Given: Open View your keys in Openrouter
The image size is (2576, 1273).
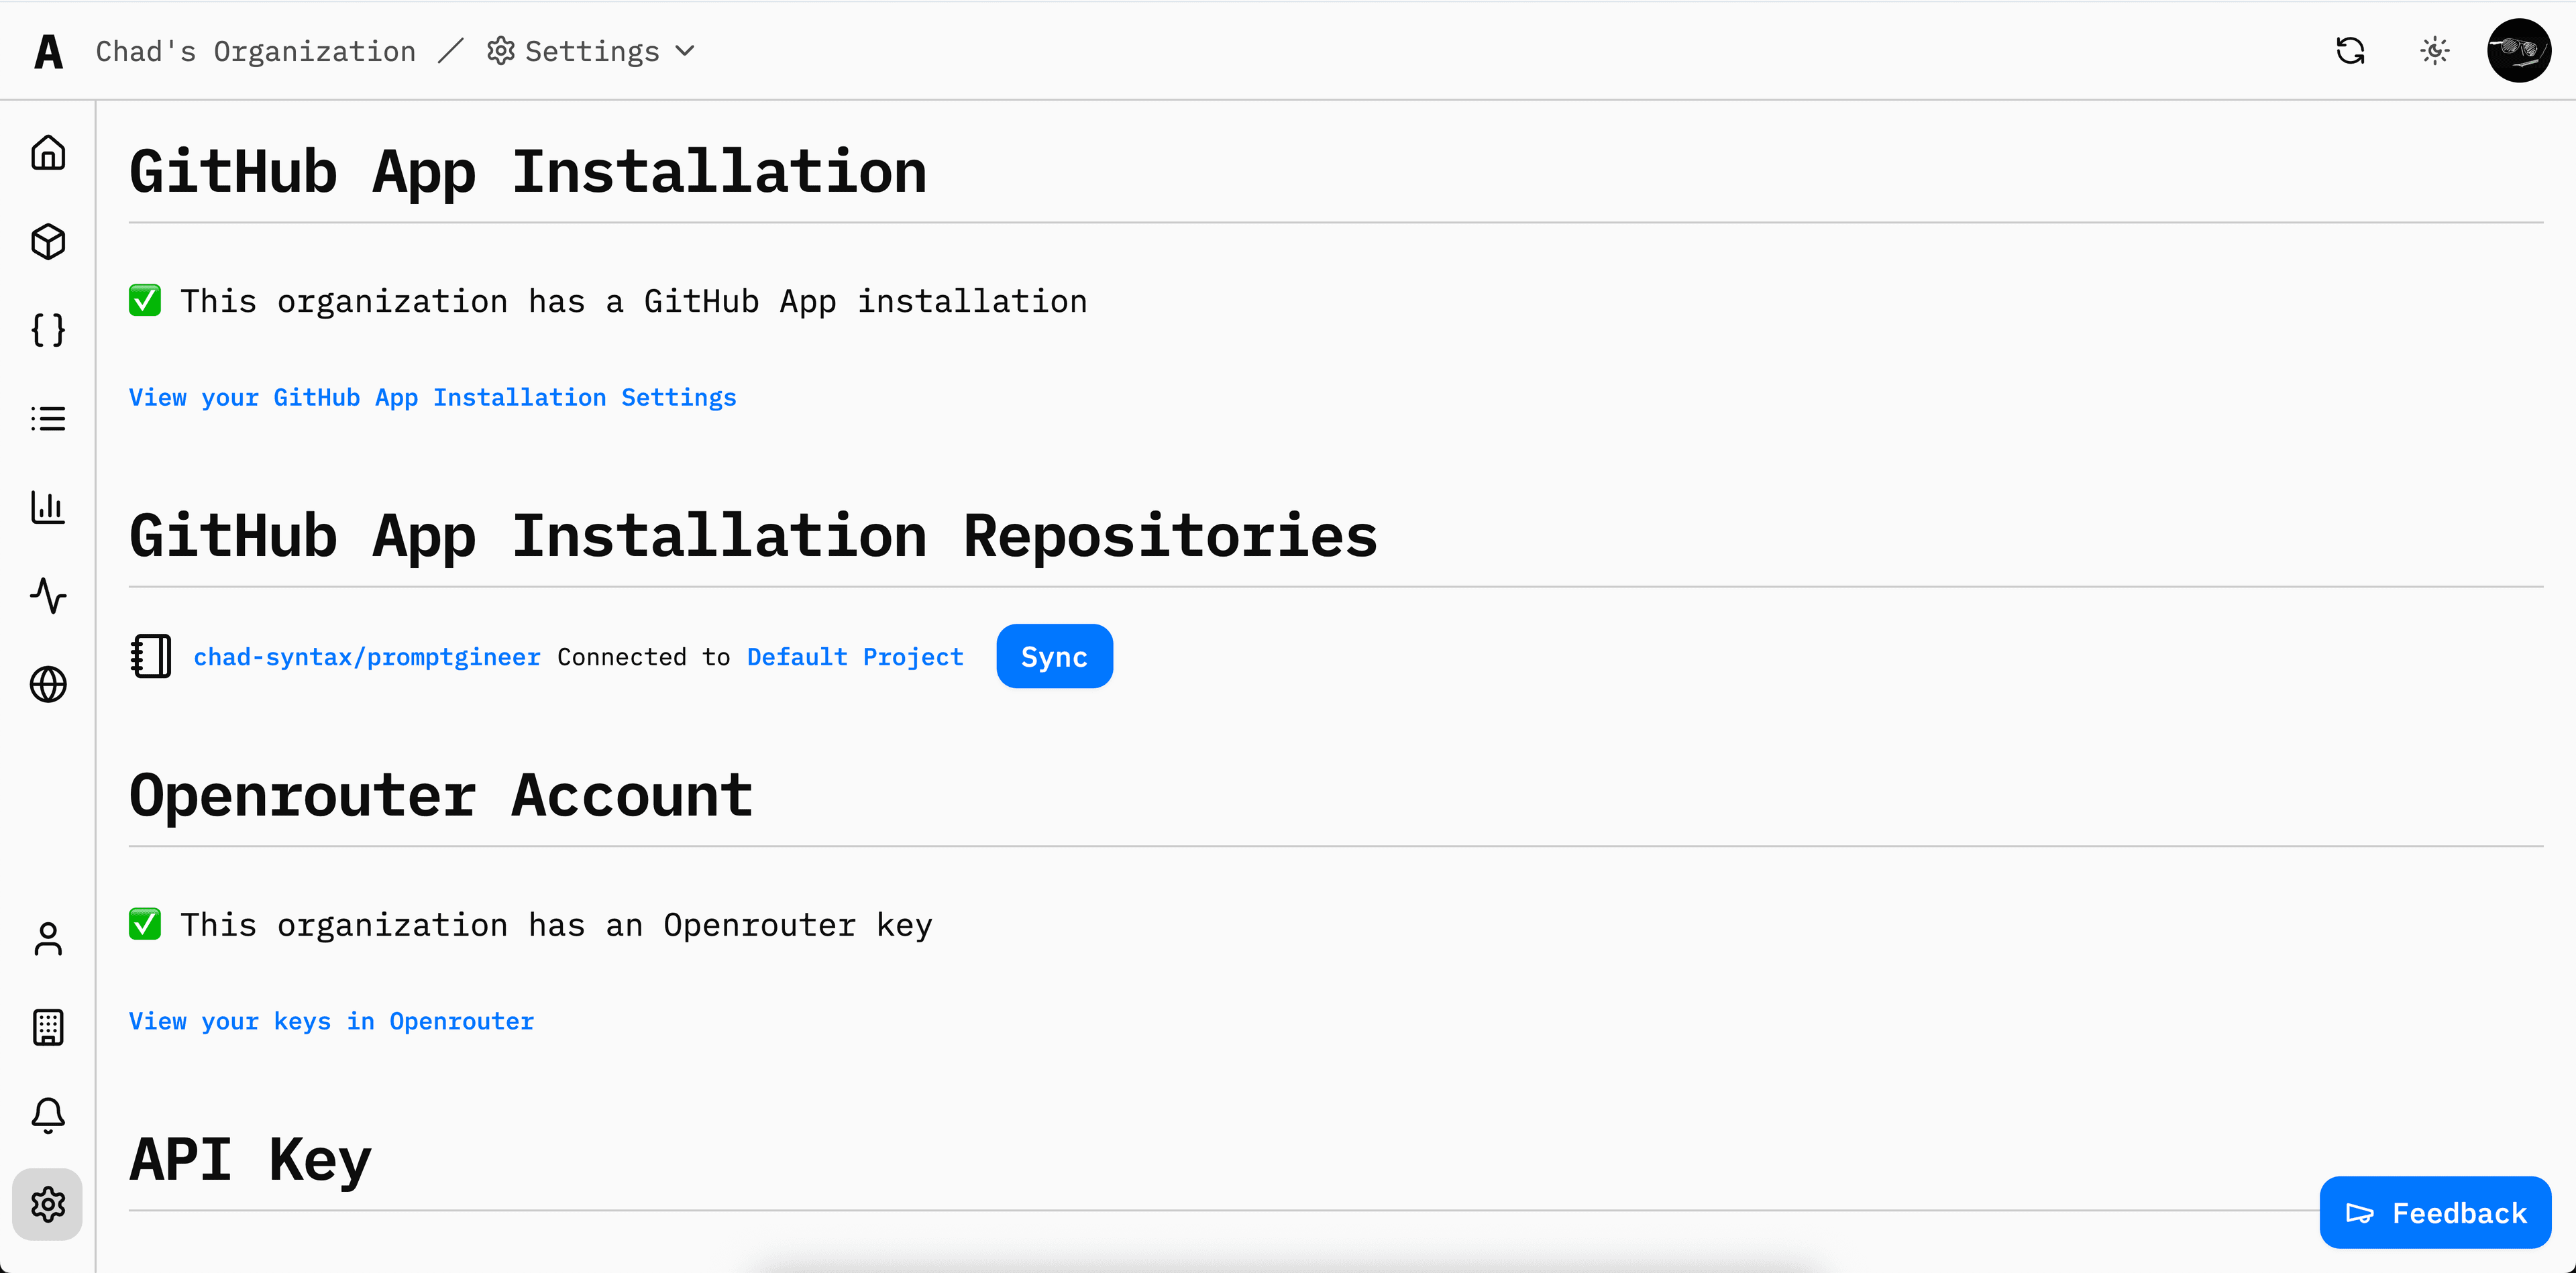Looking at the screenshot, I should tap(331, 1022).
